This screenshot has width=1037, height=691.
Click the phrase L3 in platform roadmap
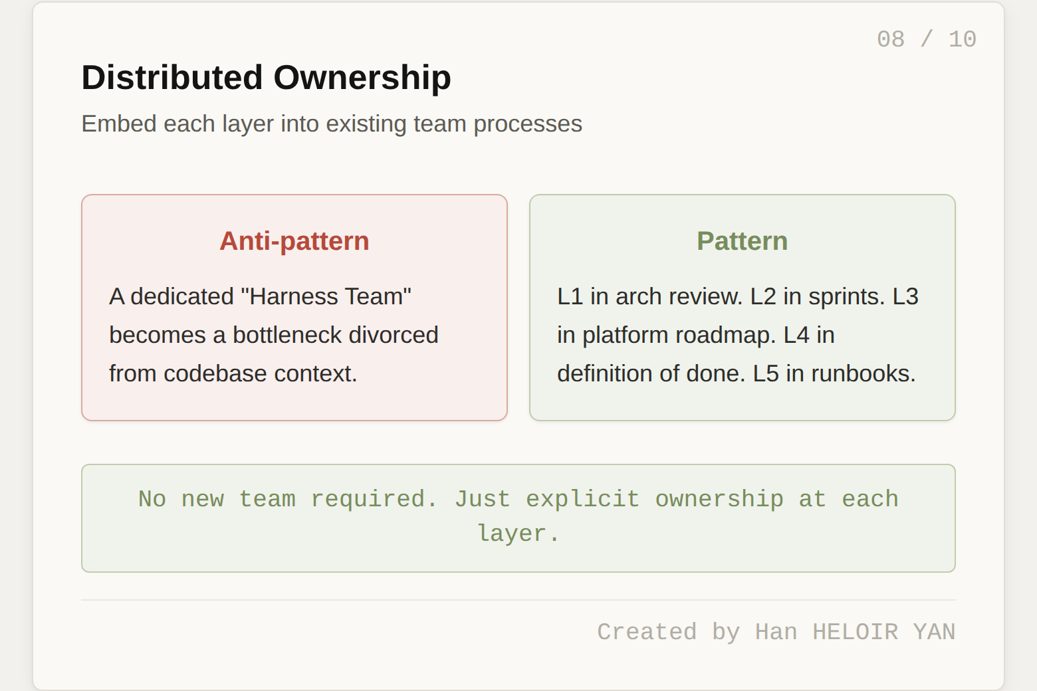(x=665, y=335)
